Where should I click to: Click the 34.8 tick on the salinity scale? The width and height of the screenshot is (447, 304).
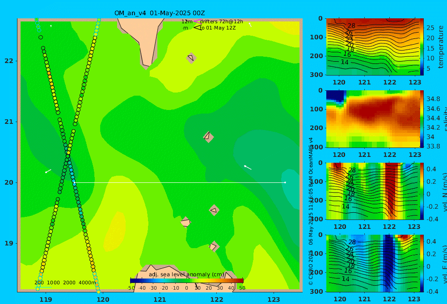click(433, 99)
